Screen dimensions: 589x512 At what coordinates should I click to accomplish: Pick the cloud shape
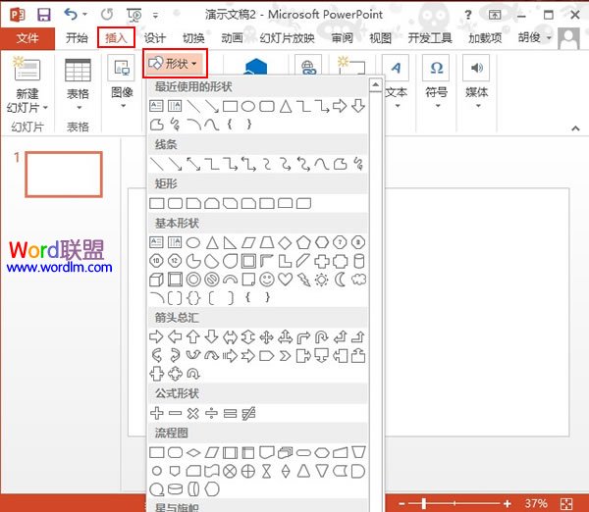(x=358, y=280)
